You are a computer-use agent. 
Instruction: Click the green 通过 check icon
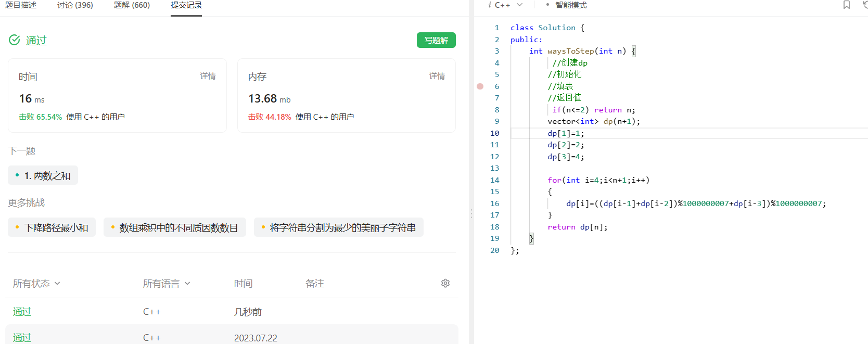pos(15,40)
